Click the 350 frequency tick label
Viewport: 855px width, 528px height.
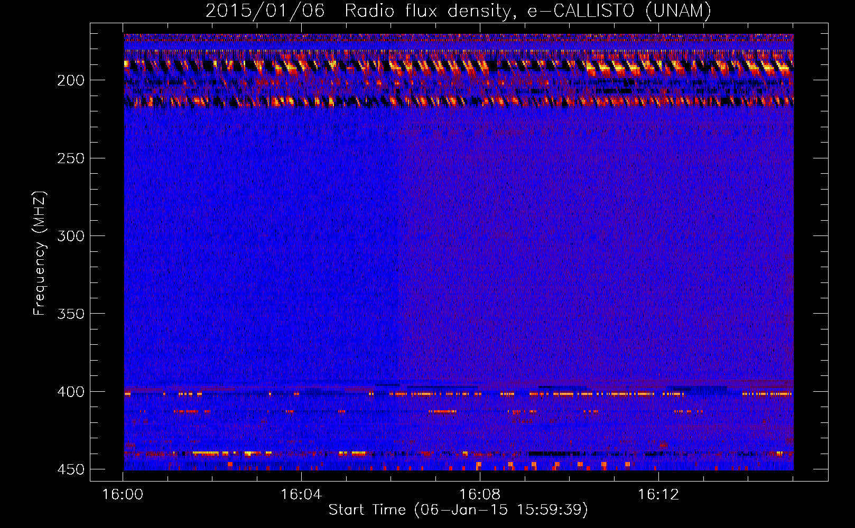pos(71,314)
